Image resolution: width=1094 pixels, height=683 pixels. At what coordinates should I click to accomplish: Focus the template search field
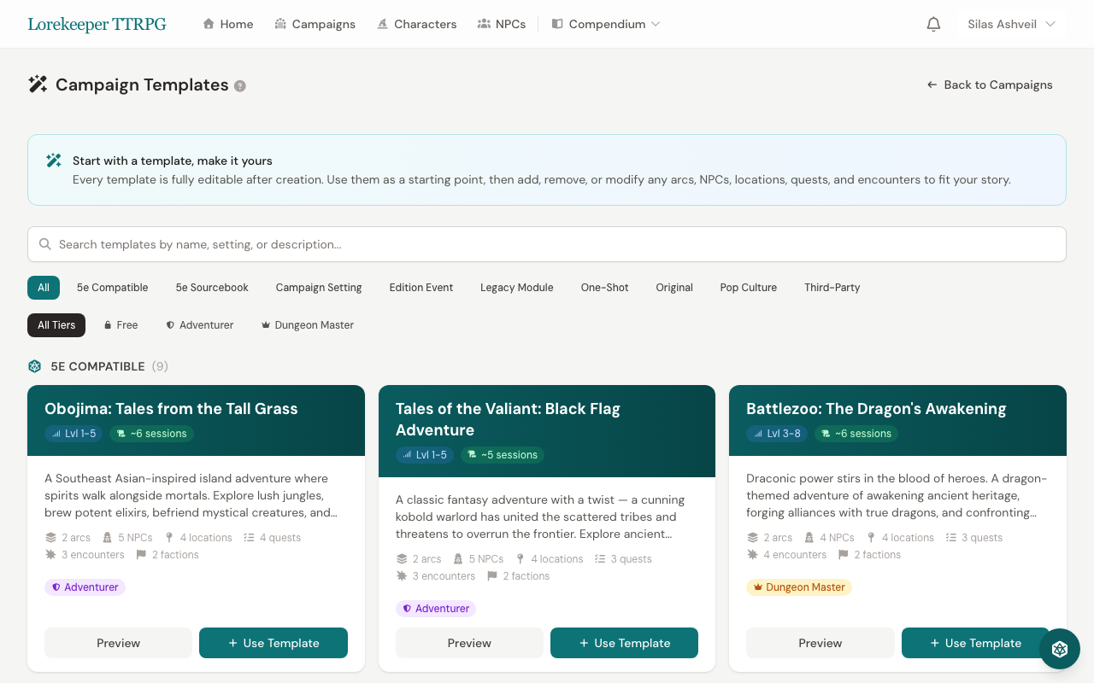click(x=547, y=244)
